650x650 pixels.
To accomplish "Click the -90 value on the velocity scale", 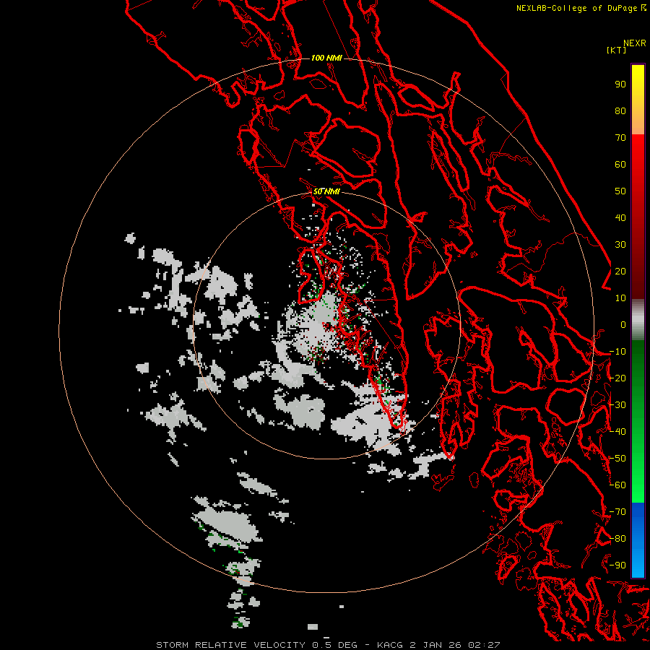I will click(x=617, y=565).
